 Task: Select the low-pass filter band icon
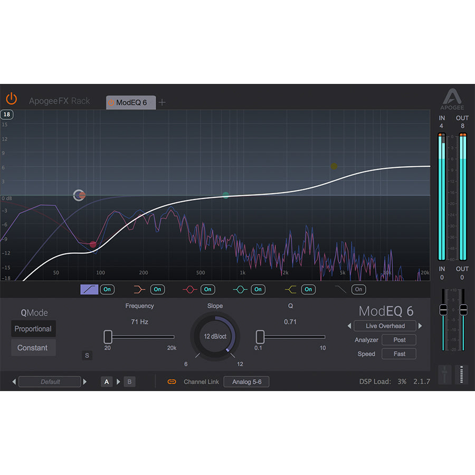(340, 289)
